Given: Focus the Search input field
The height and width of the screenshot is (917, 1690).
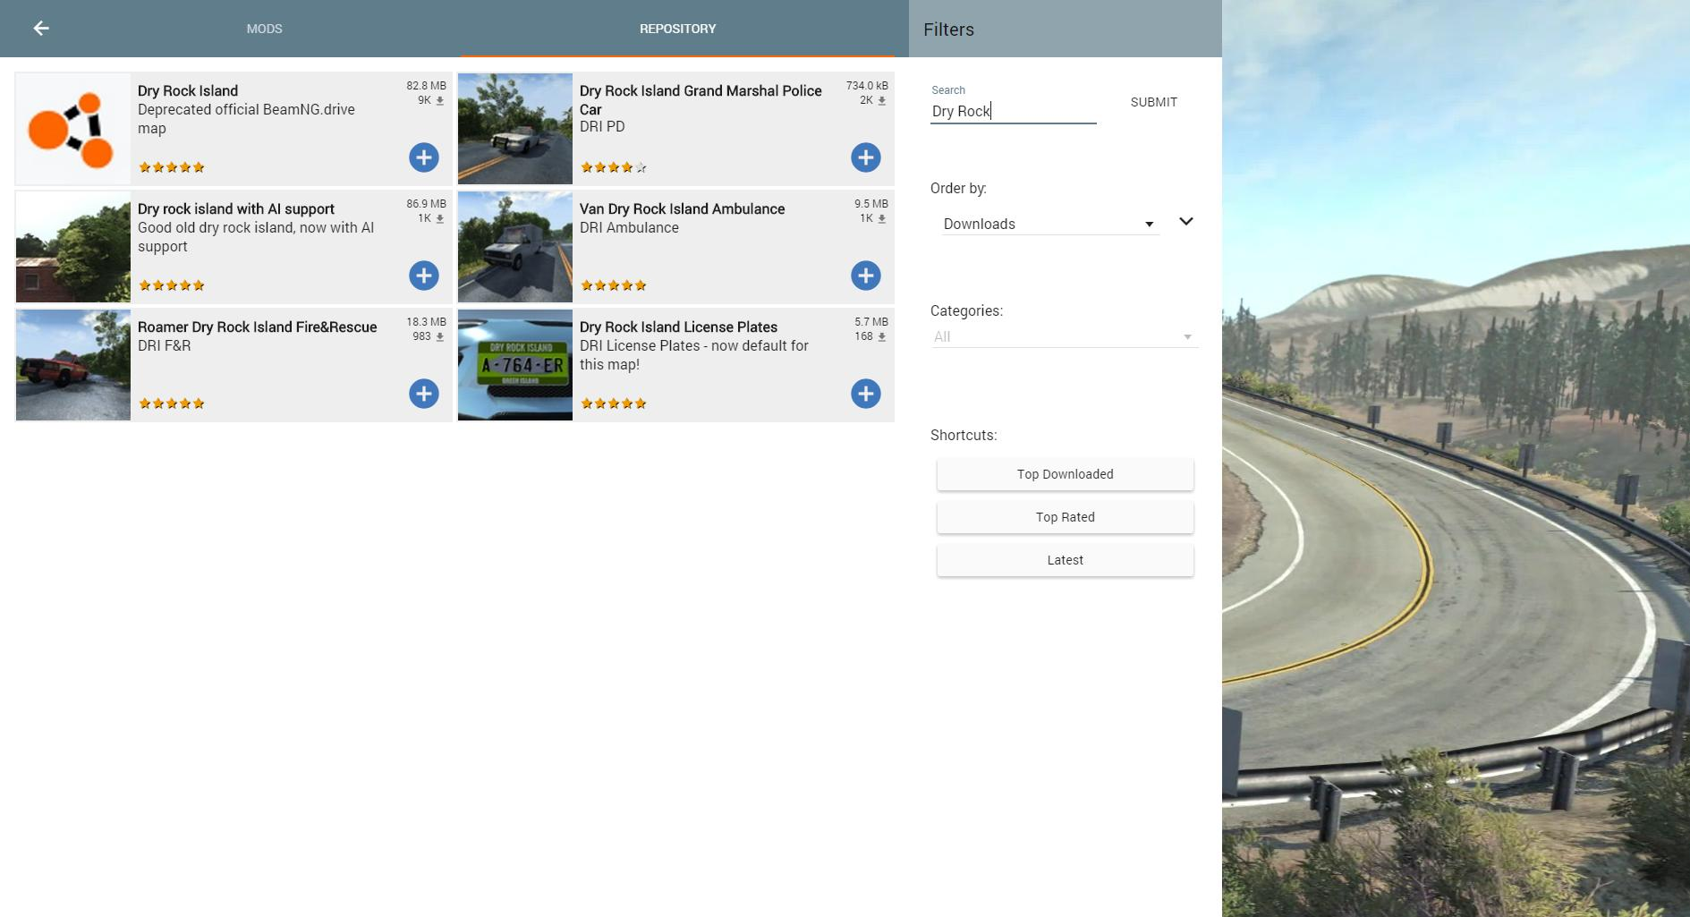Looking at the screenshot, I should [1013, 111].
